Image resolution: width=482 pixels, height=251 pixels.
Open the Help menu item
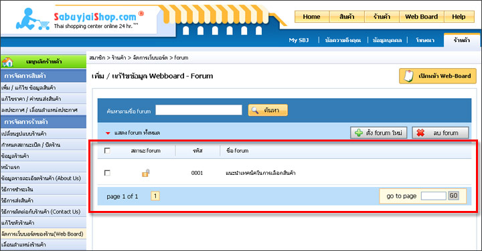click(459, 17)
